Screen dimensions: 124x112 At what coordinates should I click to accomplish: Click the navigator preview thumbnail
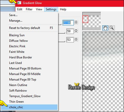(x=92, y=21)
